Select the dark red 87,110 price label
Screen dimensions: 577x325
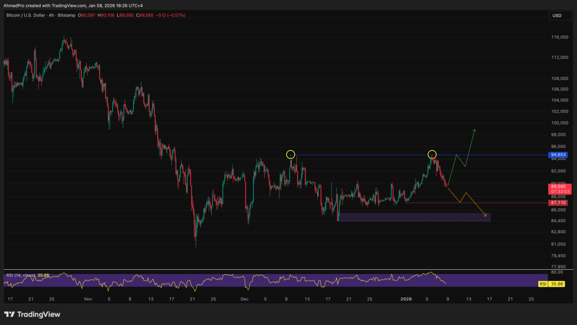coord(558,202)
